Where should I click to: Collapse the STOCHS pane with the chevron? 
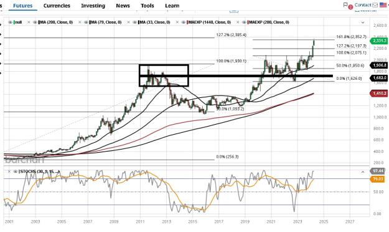(x=363, y=172)
